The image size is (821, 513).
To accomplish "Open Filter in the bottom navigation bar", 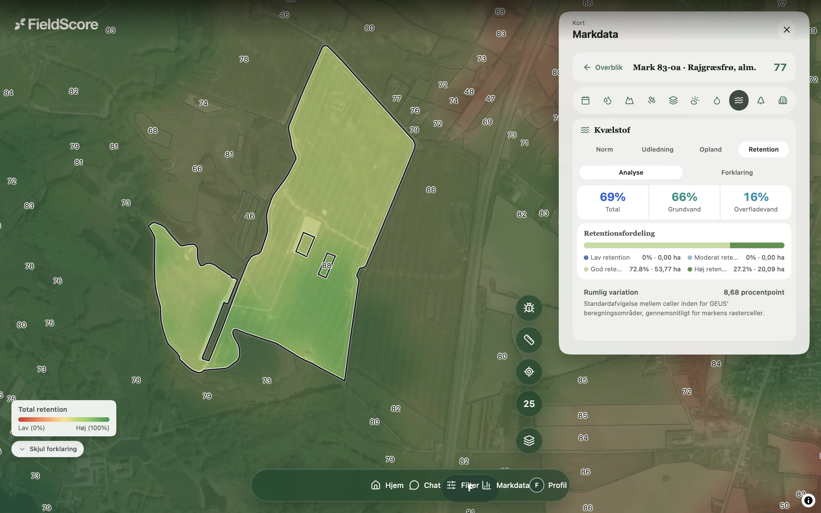I will coord(463,485).
